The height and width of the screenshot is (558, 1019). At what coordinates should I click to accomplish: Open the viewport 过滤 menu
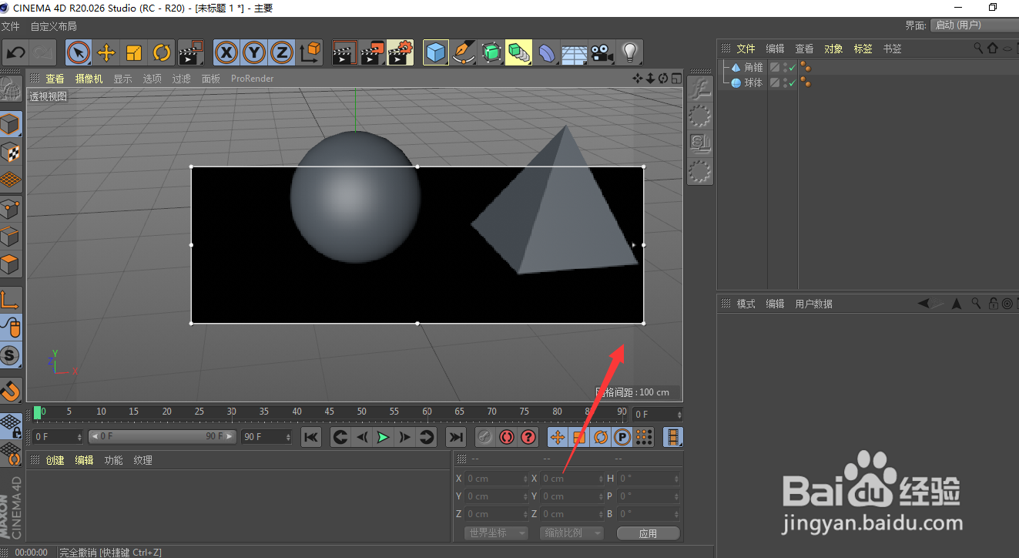pos(181,79)
